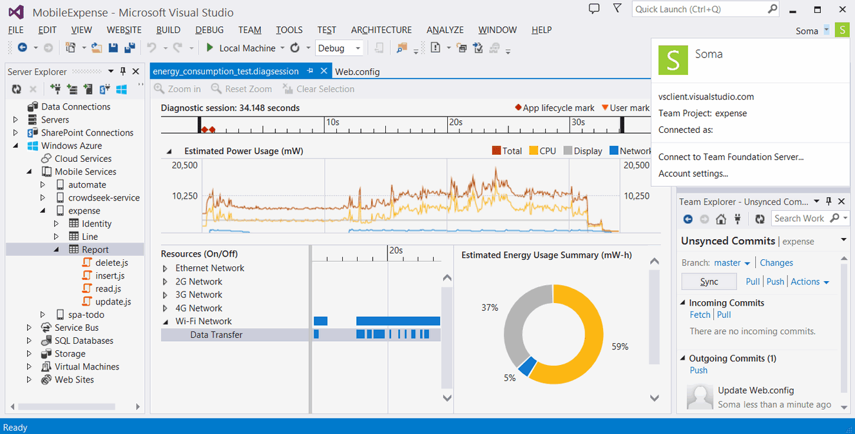The width and height of the screenshot is (855, 434).
Task: Click the Team Explorer Back arrow
Action: [688, 219]
